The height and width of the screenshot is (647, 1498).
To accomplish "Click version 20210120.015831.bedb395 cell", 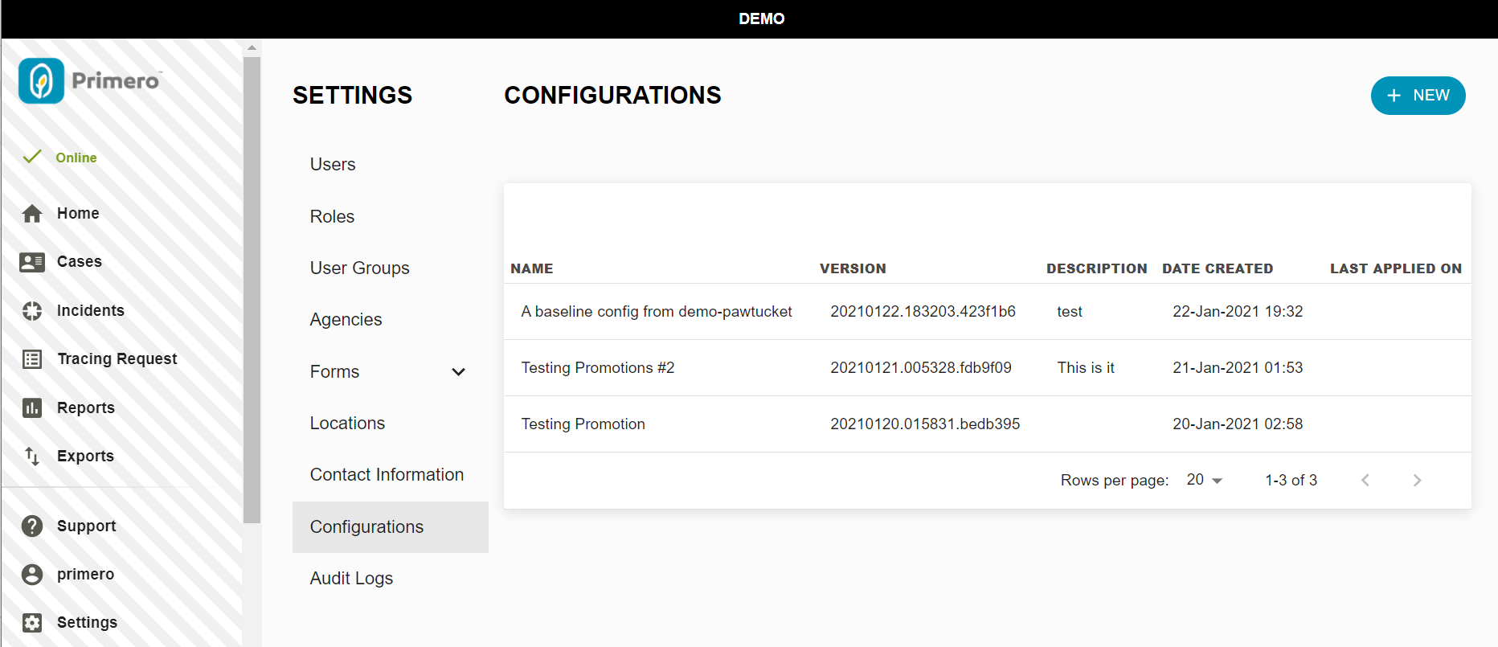I will tap(925, 424).
